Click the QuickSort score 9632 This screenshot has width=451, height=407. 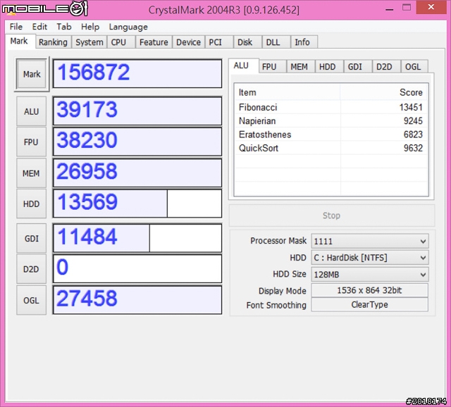click(x=413, y=149)
